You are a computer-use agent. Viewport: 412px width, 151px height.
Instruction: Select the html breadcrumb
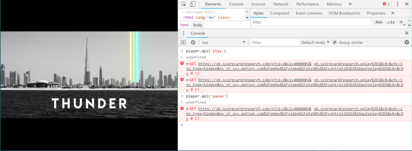[184, 25]
